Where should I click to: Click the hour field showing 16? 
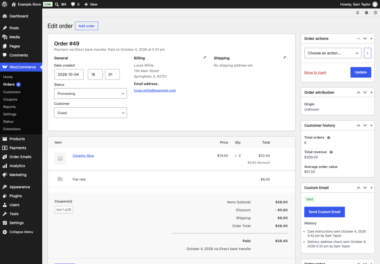tap(95, 74)
